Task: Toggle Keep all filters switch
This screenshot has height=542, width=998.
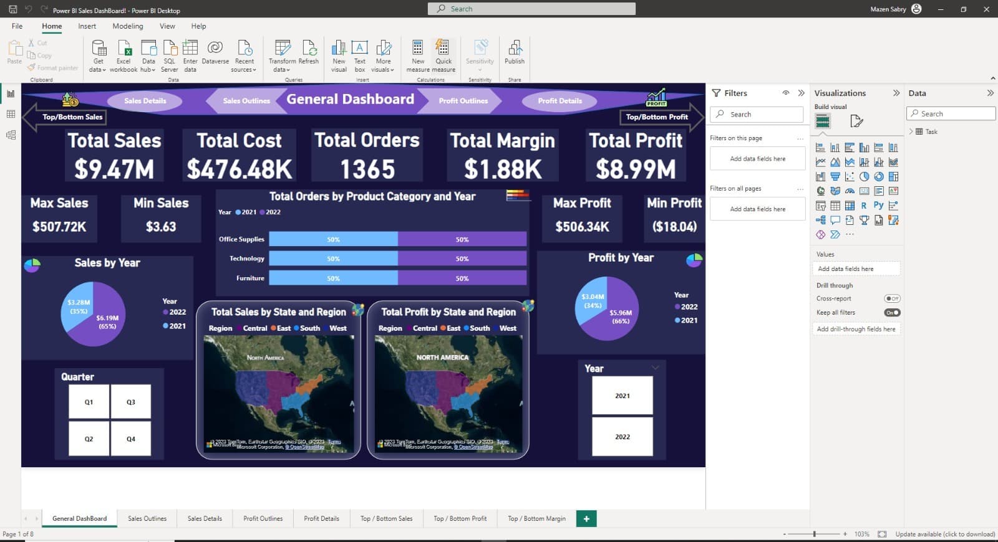Action: (892, 313)
